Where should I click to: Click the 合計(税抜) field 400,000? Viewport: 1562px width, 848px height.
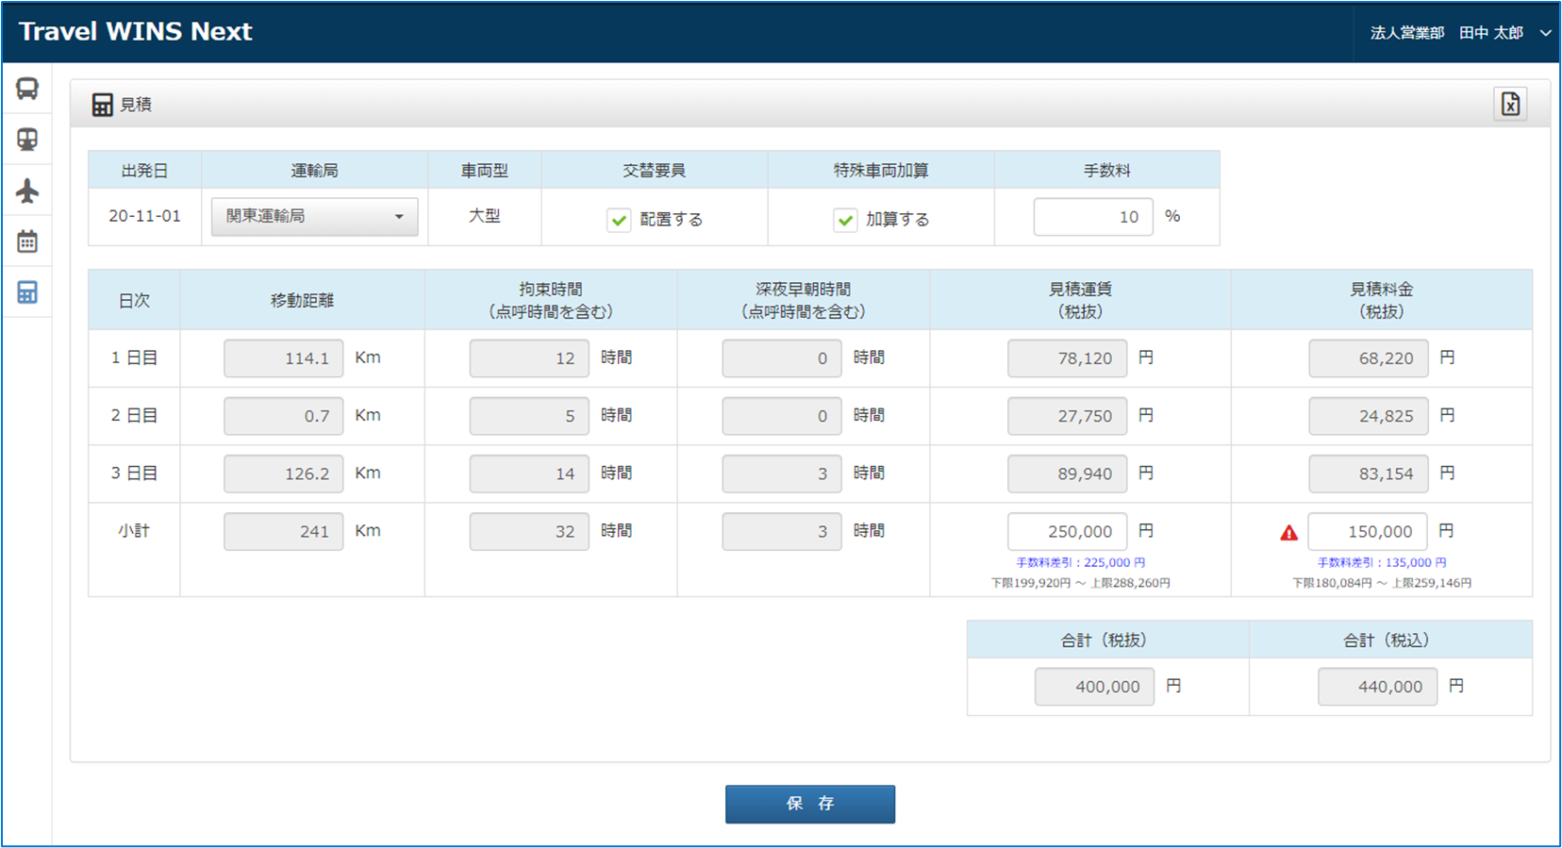pyautogui.click(x=1094, y=687)
